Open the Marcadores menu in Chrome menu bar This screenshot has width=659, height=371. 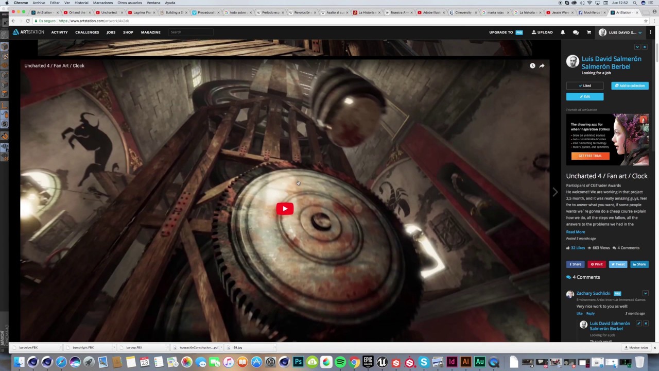pyautogui.click(x=103, y=3)
